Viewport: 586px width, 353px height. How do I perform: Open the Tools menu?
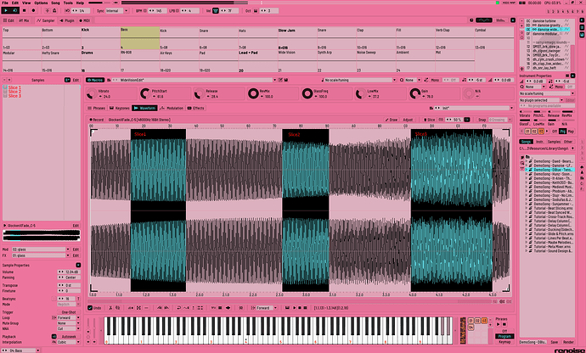pos(62,3)
